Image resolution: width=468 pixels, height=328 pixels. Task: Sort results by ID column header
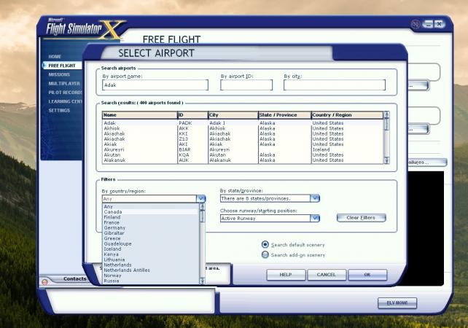click(x=192, y=115)
